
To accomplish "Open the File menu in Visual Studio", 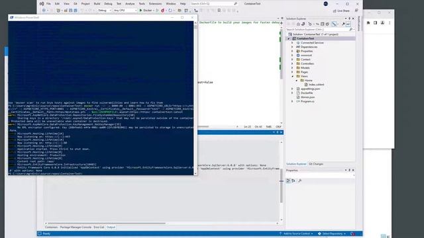I will click(x=48, y=4).
